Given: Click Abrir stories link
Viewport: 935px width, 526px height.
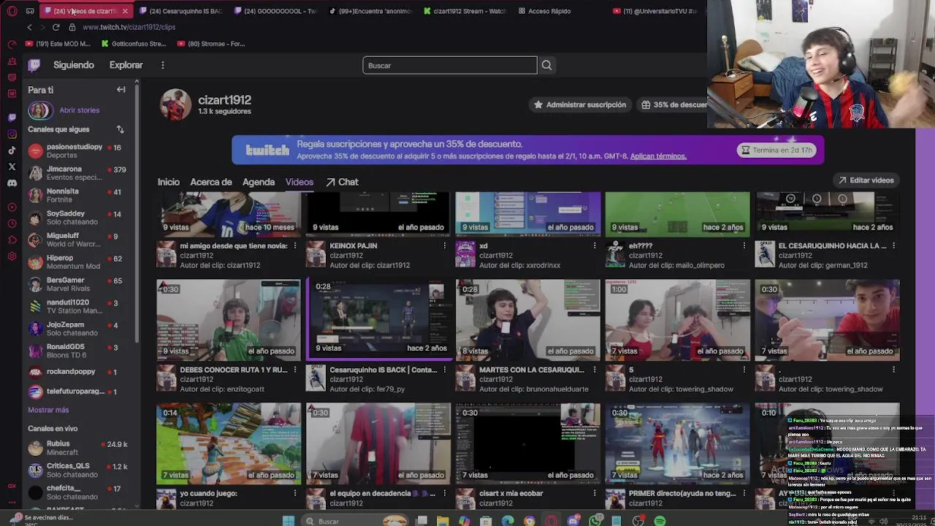Looking at the screenshot, I should (80, 110).
